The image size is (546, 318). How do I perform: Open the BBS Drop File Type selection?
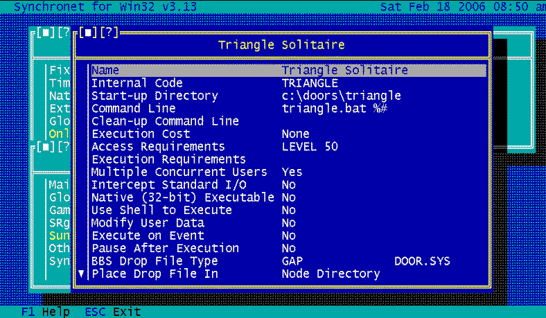point(155,261)
